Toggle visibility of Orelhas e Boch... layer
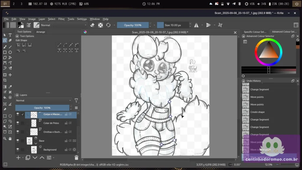The image size is (302, 170). (x=18, y=132)
